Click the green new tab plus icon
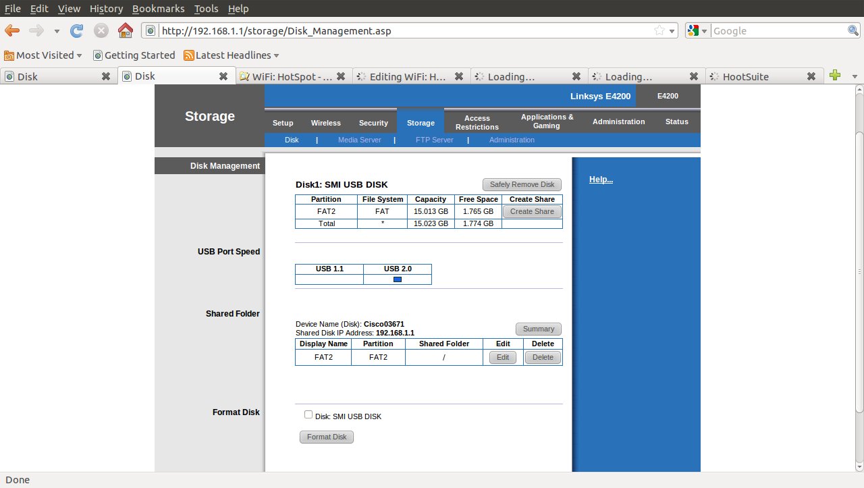The width and height of the screenshot is (864, 488). pos(835,76)
